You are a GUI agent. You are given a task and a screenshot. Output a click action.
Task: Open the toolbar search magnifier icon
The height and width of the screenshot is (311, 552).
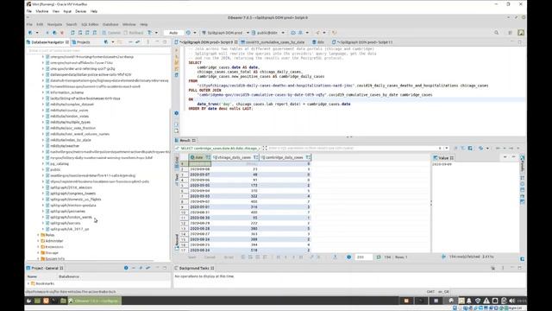[x=497, y=33]
